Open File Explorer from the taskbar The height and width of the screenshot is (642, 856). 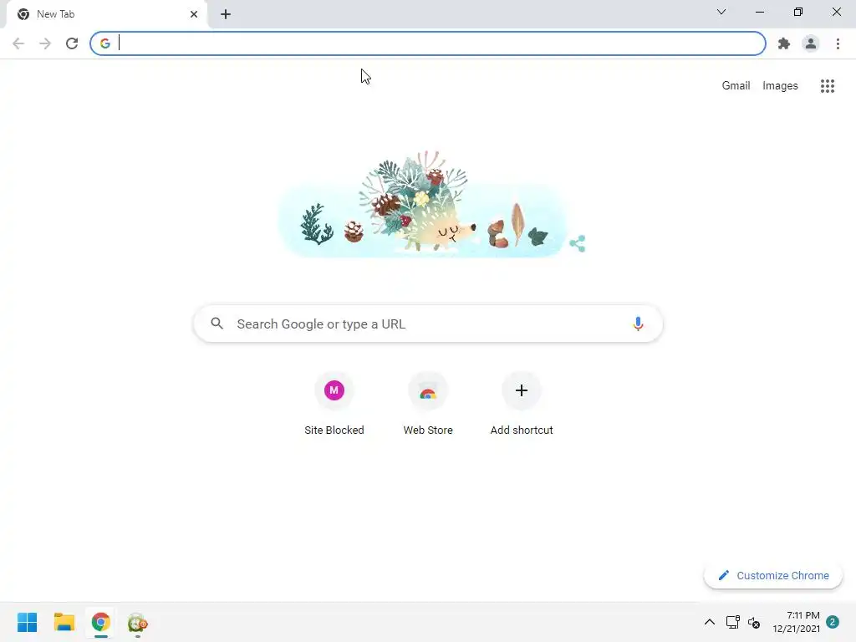point(64,622)
